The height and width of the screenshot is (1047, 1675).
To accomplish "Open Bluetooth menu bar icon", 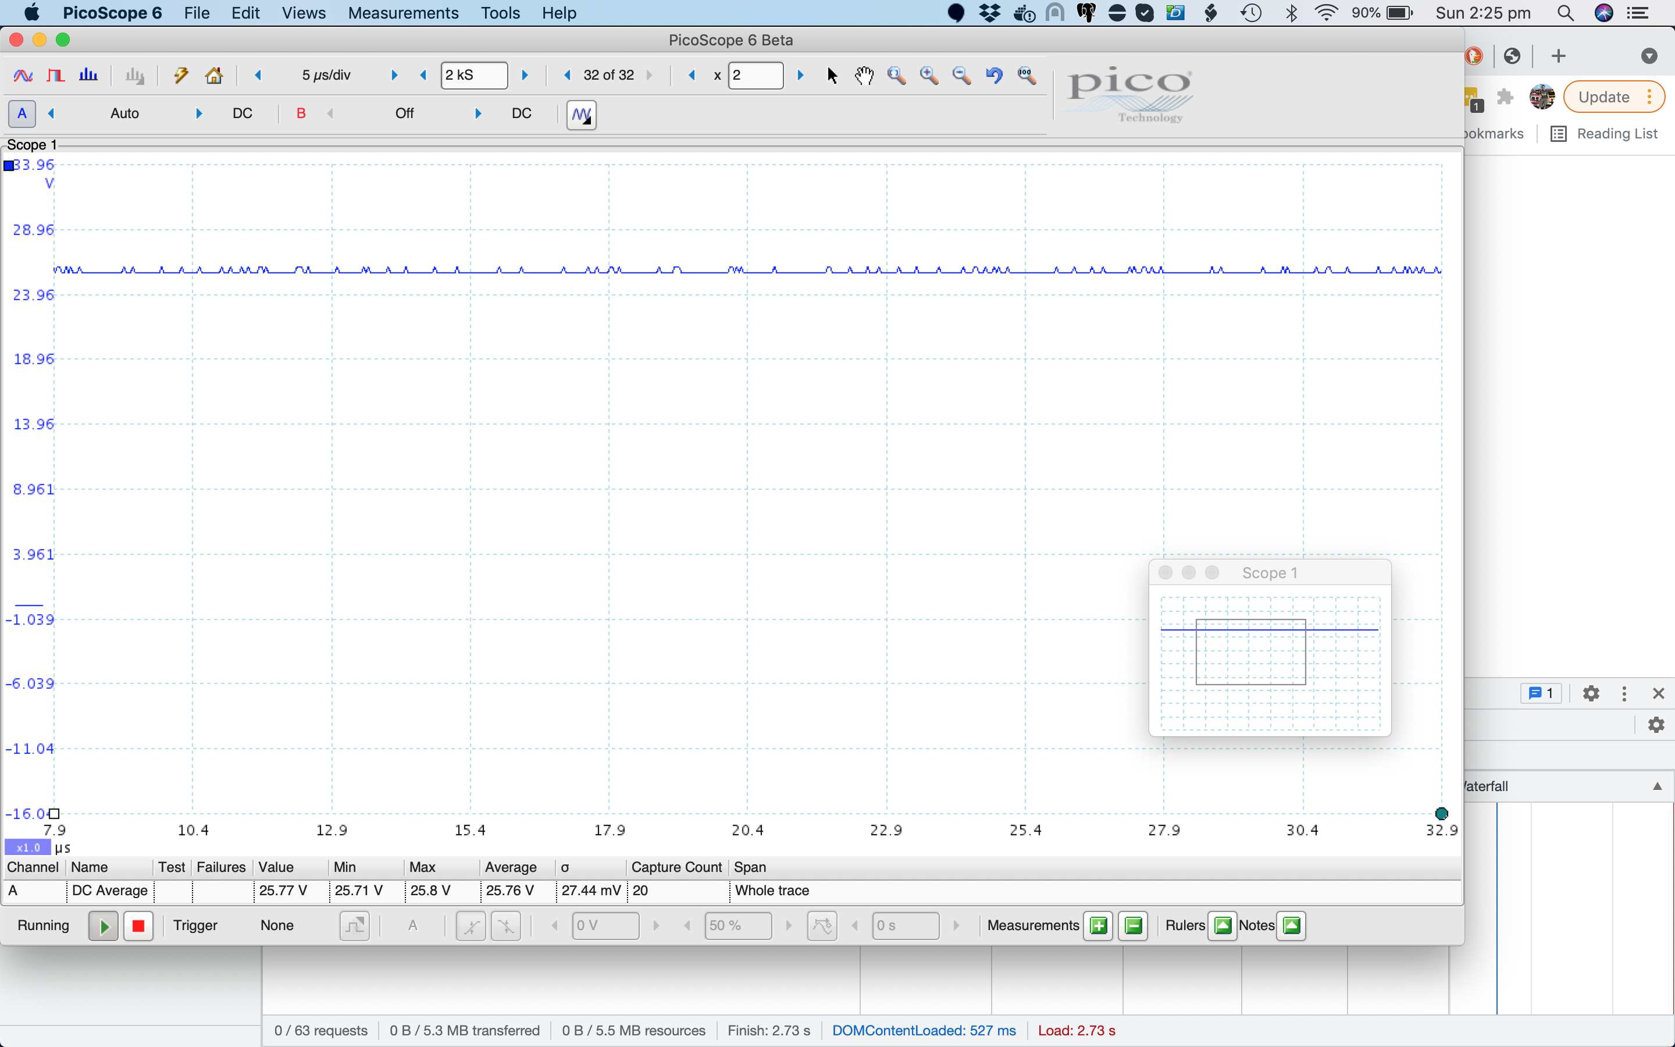I will coord(1292,13).
